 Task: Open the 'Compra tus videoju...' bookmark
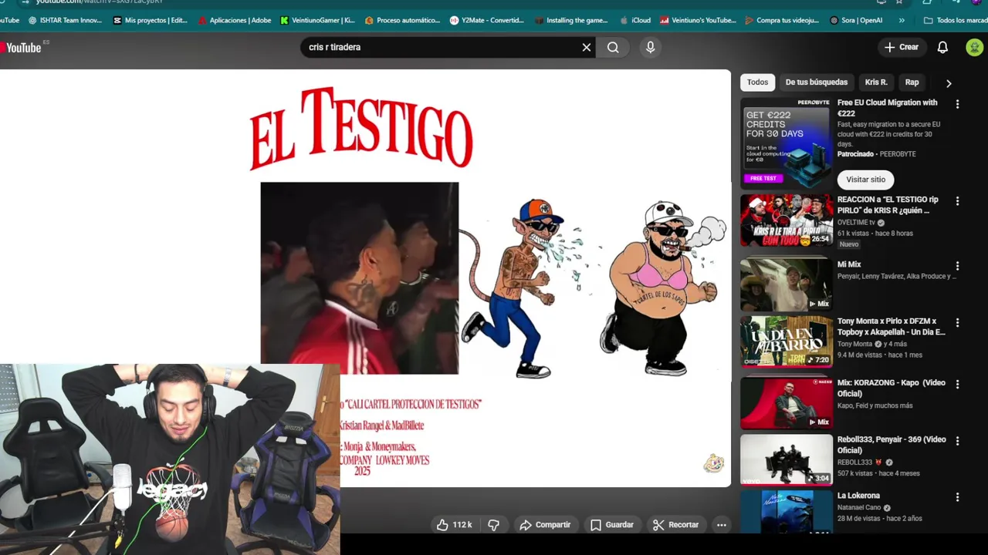782,20
